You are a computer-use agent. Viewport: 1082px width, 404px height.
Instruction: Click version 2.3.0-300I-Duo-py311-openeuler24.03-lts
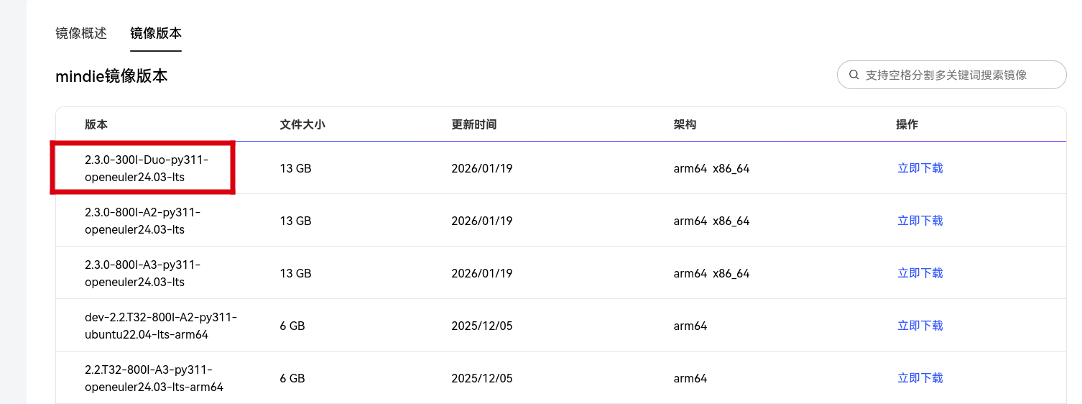click(x=147, y=168)
